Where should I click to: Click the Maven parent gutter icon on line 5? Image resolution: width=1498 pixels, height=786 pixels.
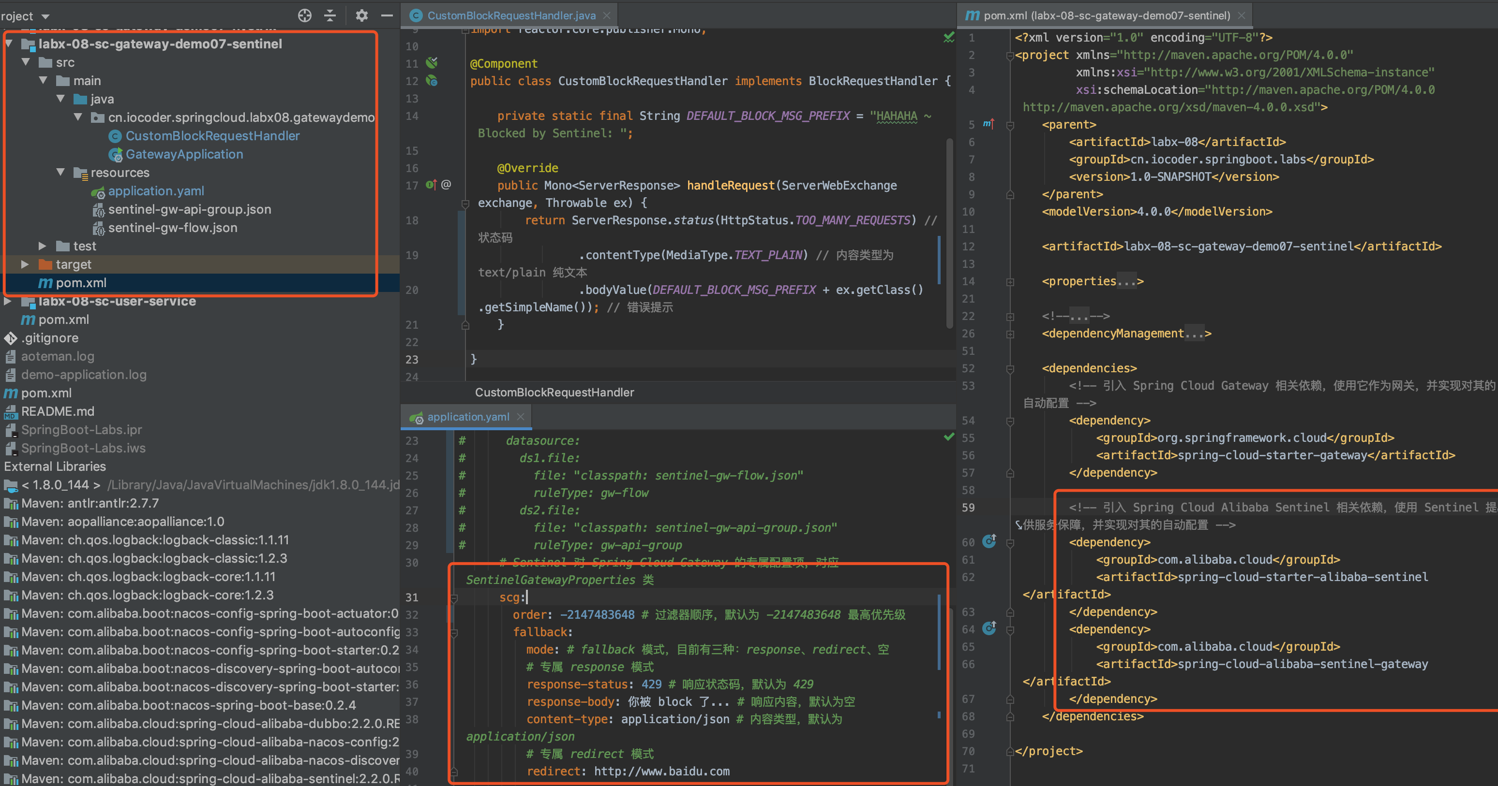[x=988, y=124]
